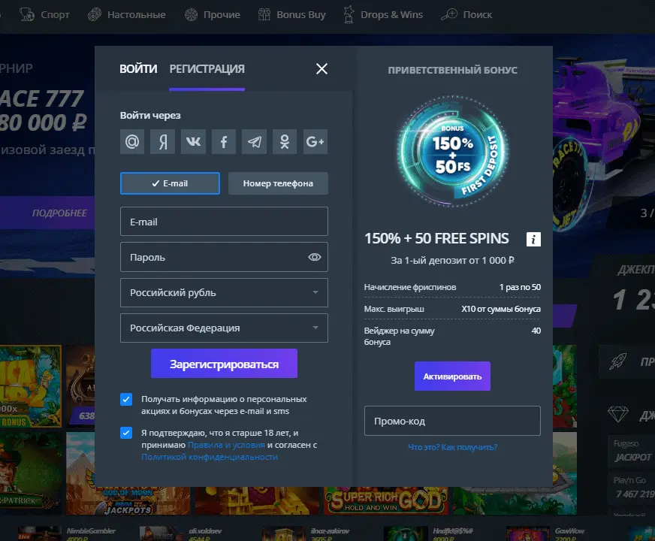
Task: Switch registration to Номер телефона
Action: (278, 183)
